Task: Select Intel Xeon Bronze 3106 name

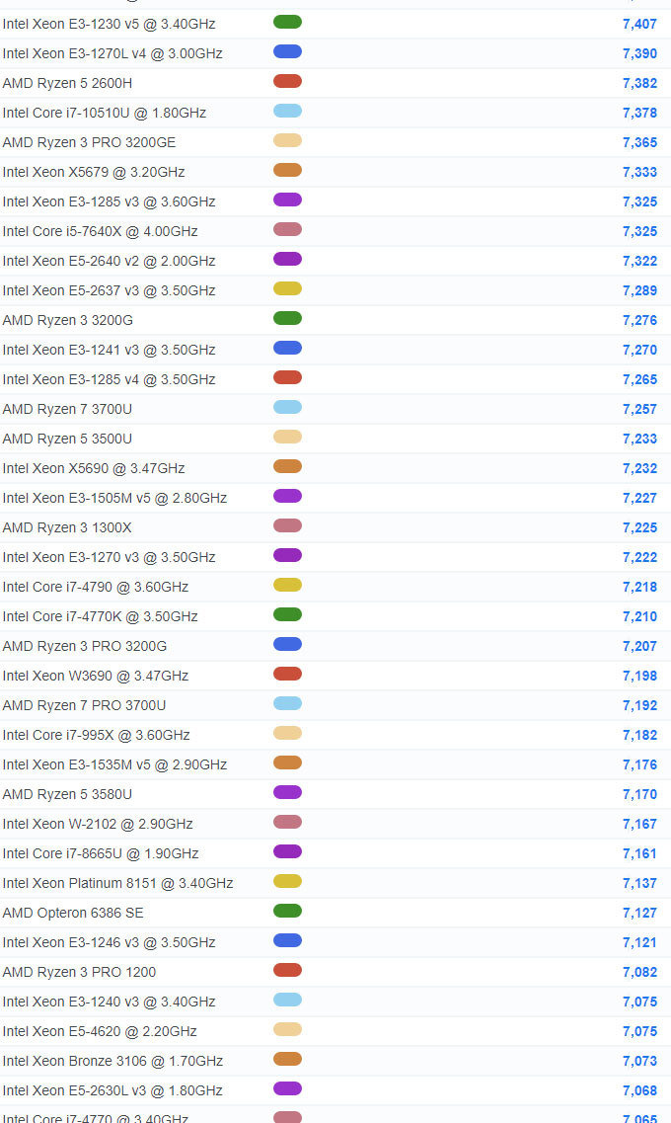Action: (x=112, y=1061)
